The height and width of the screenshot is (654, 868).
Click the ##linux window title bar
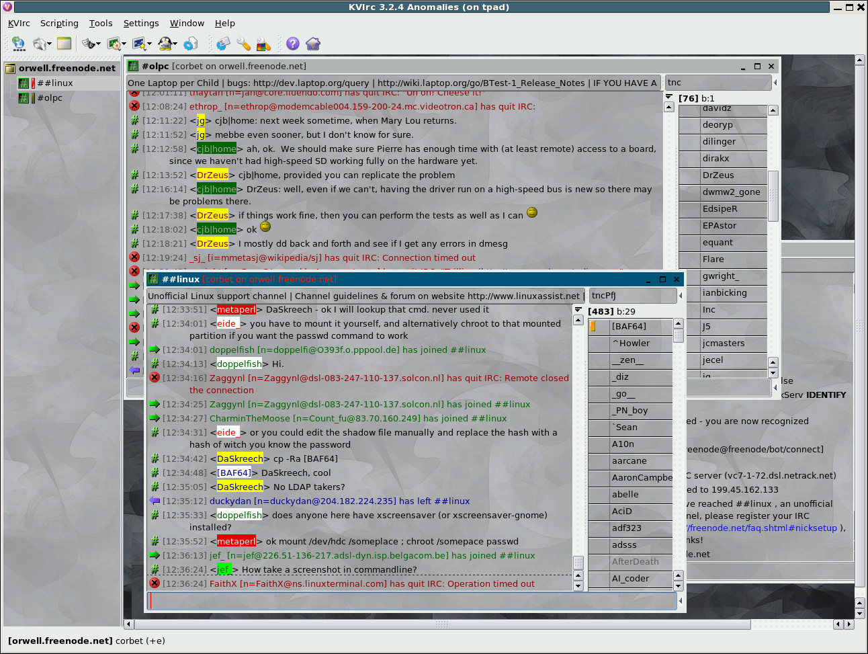pyautogui.click(x=415, y=279)
